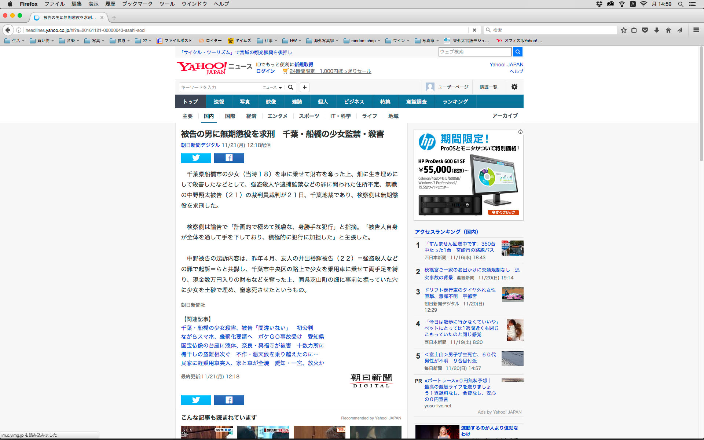Open Firefox hamburger menu
Screen dimensions: 704x440
696,30
